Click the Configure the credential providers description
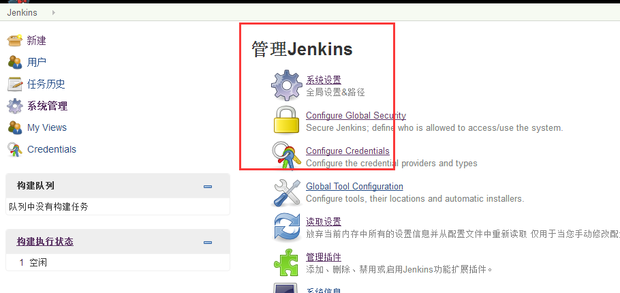 [x=392, y=164]
